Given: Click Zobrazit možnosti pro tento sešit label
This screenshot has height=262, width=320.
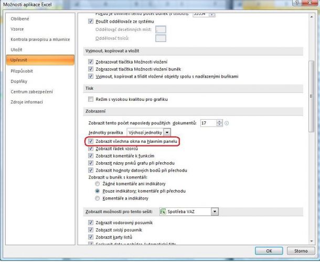Looking at the screenshot, I should pos(119,212).
